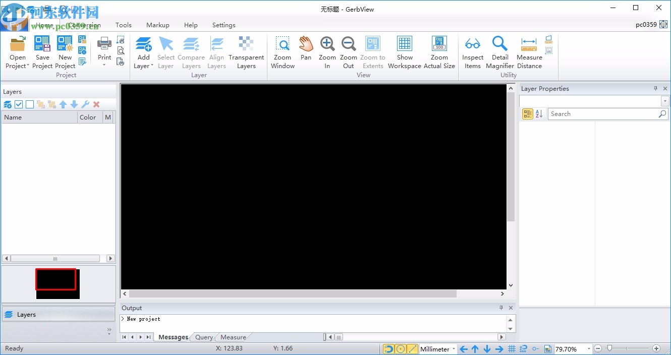Check all layers in Layers panel
671x355 pixels.
pyautogui.click(x=19, y=104)
